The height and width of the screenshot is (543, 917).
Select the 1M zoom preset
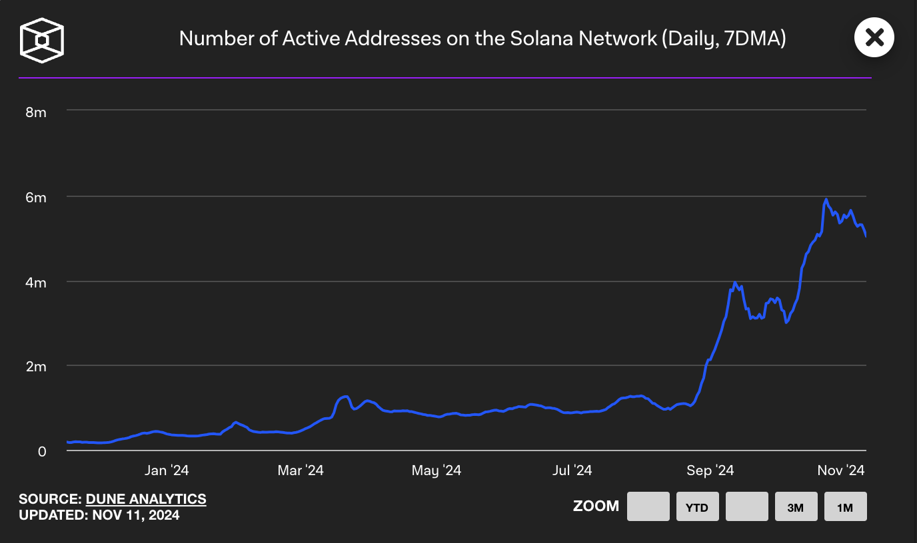[845, 506]
